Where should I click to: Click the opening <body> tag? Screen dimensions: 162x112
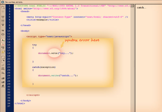click(25, 31)
